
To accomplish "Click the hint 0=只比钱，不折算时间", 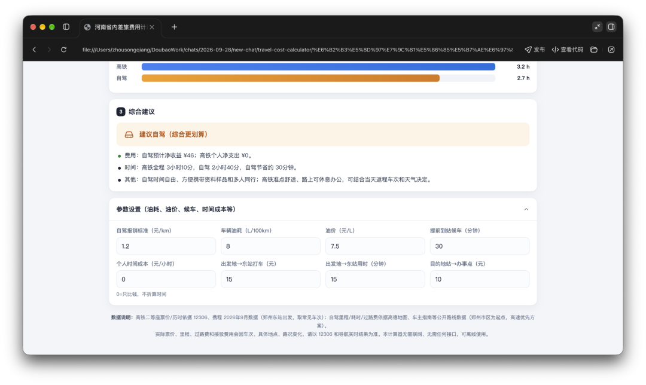I will point(141,294).
